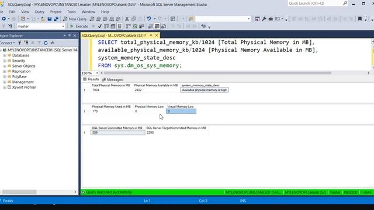The height and width of the screenshot is (210, 374).
Task: Open the Toolbox briefcase icon
Action: (271, 19)
